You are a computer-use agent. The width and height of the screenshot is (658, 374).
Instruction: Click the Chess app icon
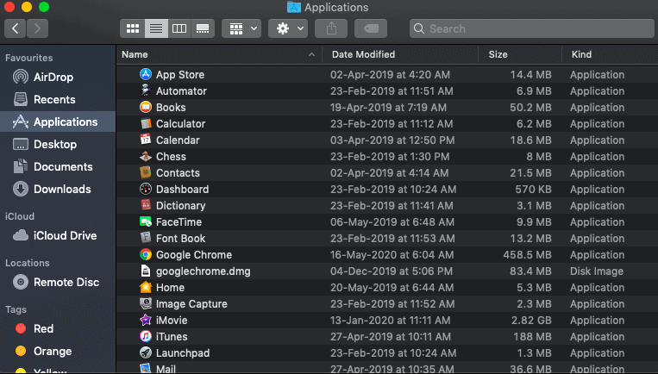coord(145,156)
